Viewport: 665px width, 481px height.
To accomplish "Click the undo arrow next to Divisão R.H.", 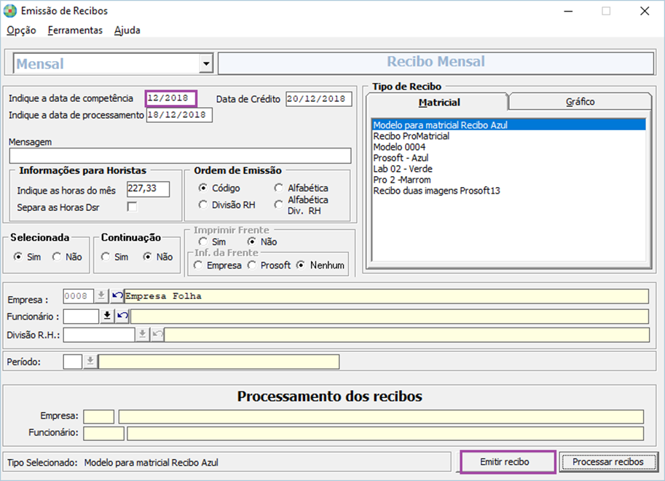I will [x=157, y=334].
